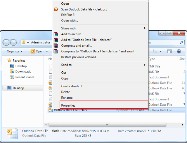187x143 pixels.
Task: Click the search magnifier icon
Action: [x=181, y=43]
